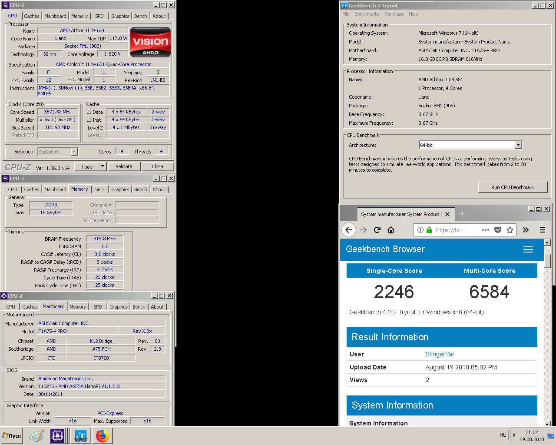Viewport: 556px width, 445px height.
Task: Click the AMD Vision logo in CPU-Z
Action: tap(150, 42)
